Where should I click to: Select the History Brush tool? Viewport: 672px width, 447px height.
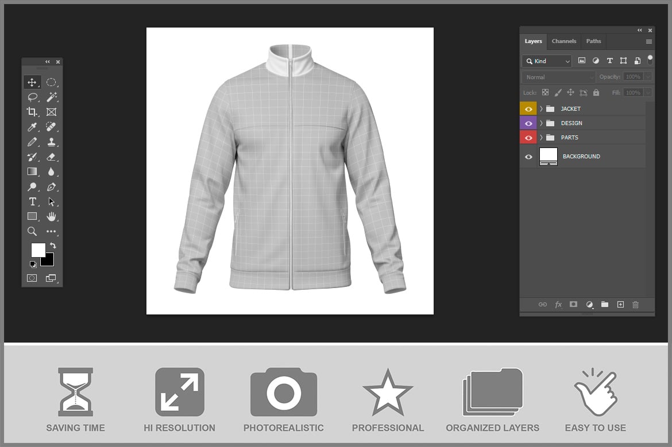pos(32,157)
